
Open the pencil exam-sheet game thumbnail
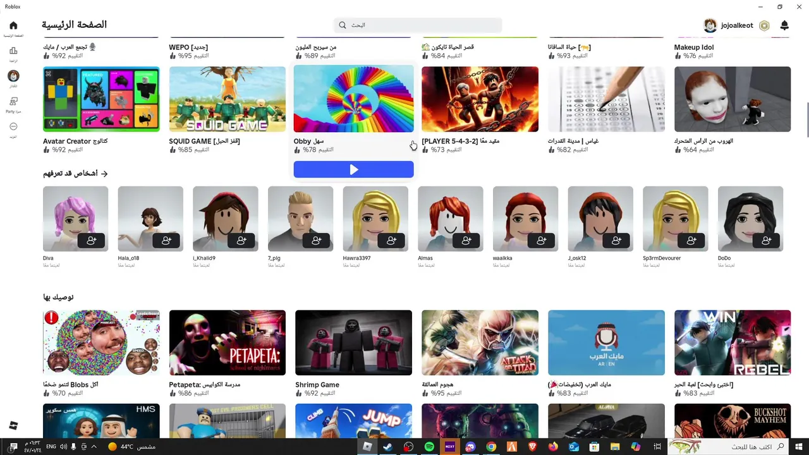[x=606, y=99]
